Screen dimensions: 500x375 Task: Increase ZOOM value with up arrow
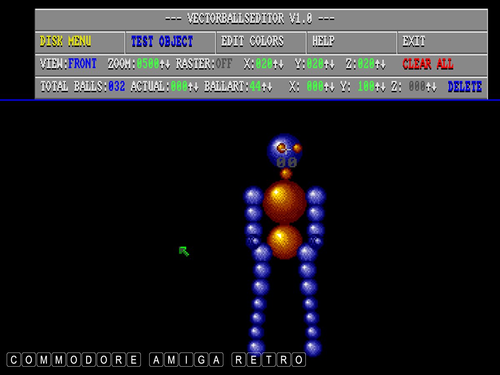click(162, 65)
